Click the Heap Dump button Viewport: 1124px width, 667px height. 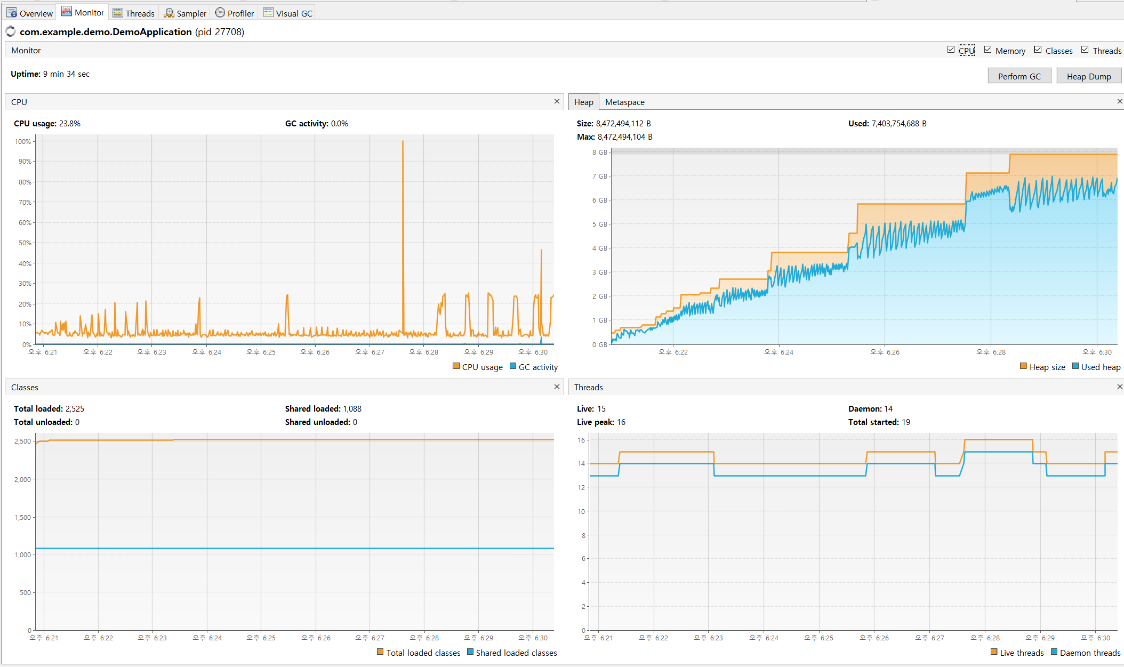(1088, 76)
